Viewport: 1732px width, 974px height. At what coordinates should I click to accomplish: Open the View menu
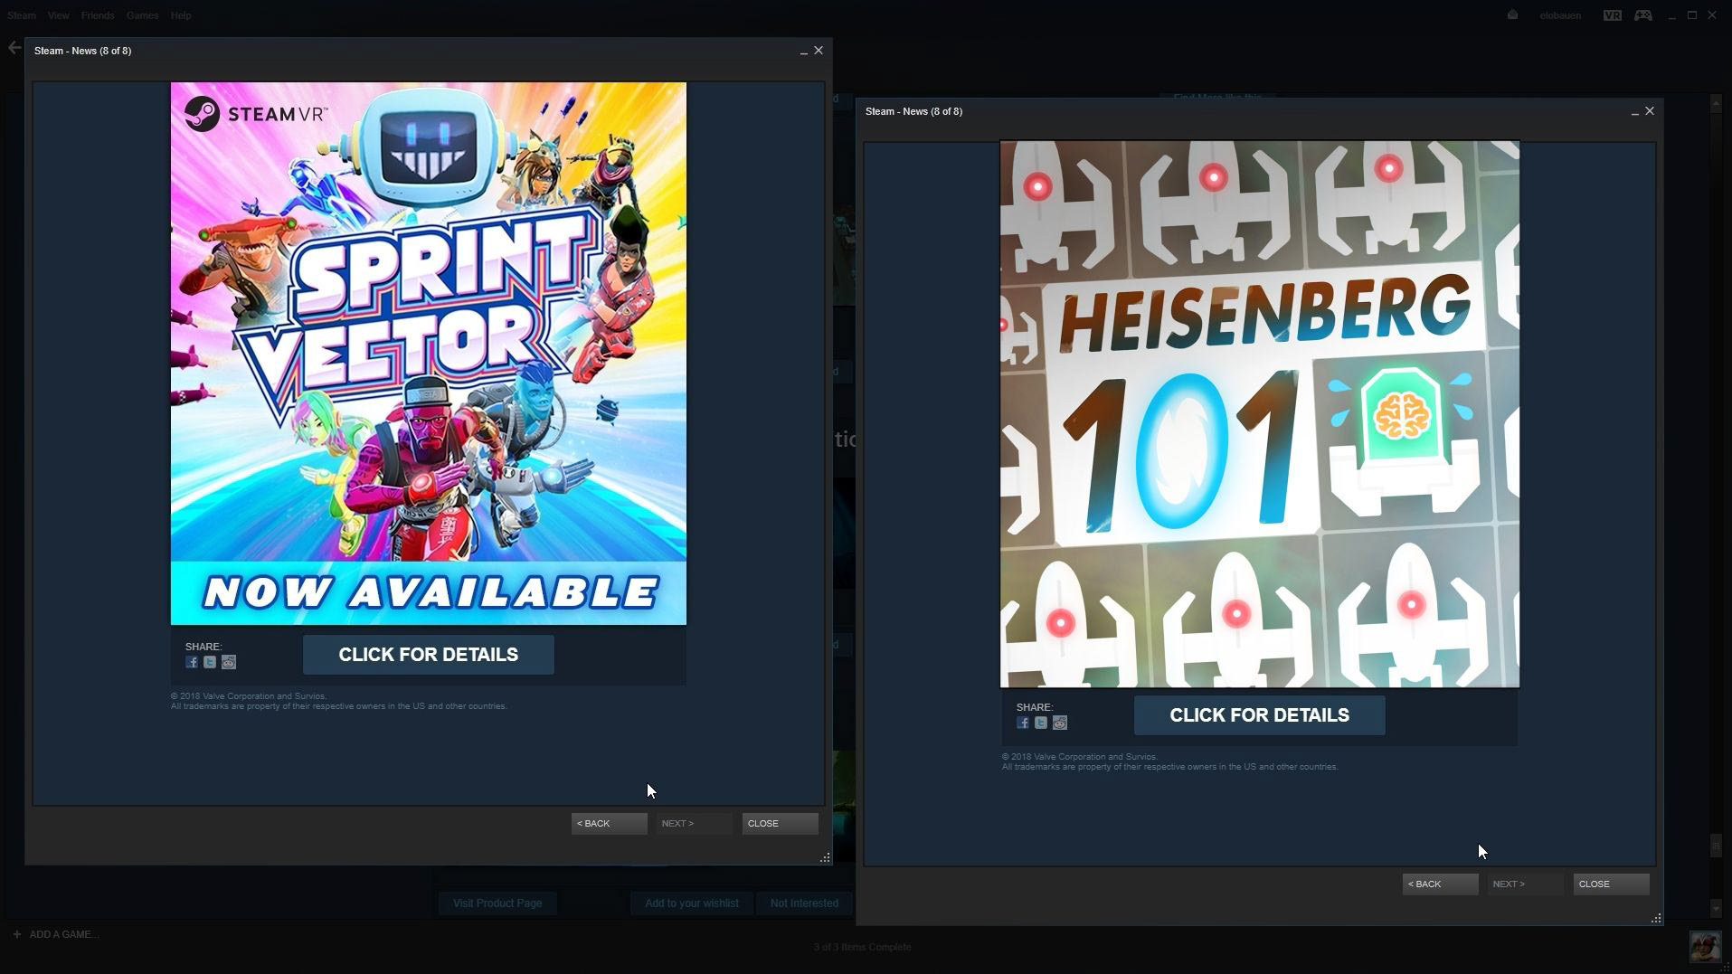click(x=59, y=15)
